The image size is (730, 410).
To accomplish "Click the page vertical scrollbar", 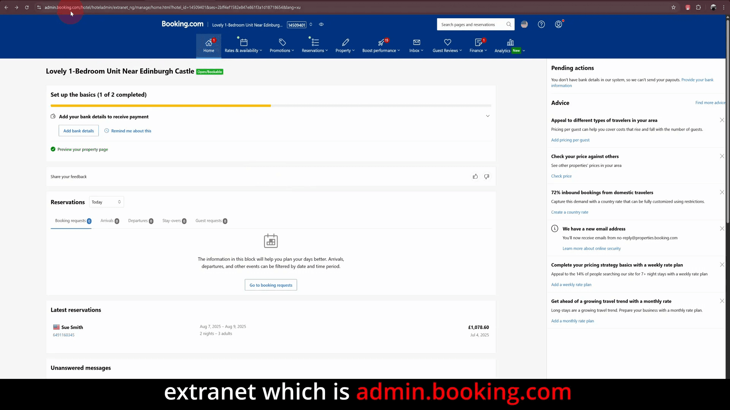I will (x=728, y=121).
